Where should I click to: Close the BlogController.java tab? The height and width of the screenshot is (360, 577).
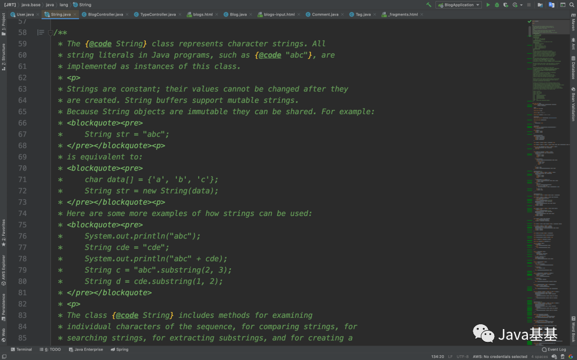pyautogui.click(x=127, y=14)
